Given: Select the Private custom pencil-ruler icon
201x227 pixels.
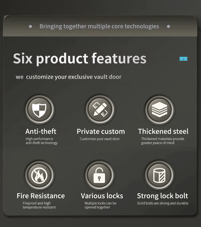Looking at the screenshot, I should tap(100, 109).
